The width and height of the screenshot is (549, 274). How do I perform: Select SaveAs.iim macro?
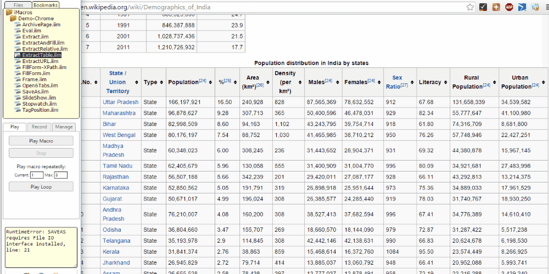coord(35,92)
